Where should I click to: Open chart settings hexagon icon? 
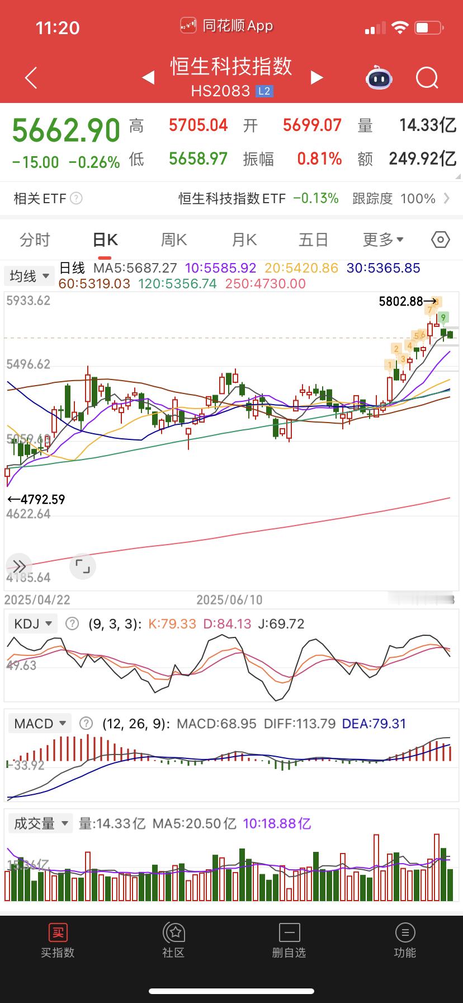coord(441,240)
